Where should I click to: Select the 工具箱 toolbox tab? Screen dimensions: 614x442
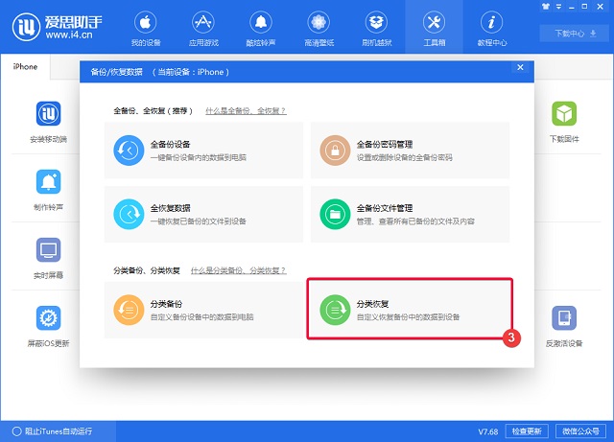tap(435, 28)
